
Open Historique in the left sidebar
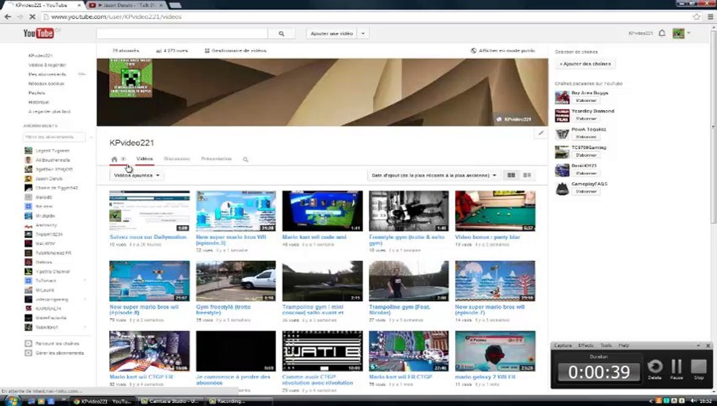point(39,102)
